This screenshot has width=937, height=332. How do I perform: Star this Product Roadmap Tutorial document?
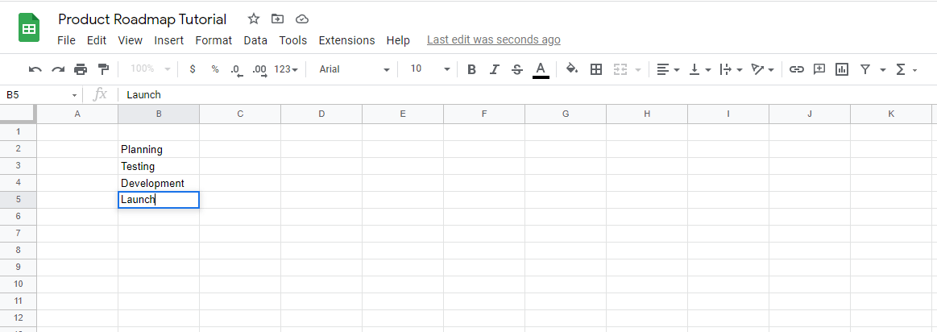(253, 19)
